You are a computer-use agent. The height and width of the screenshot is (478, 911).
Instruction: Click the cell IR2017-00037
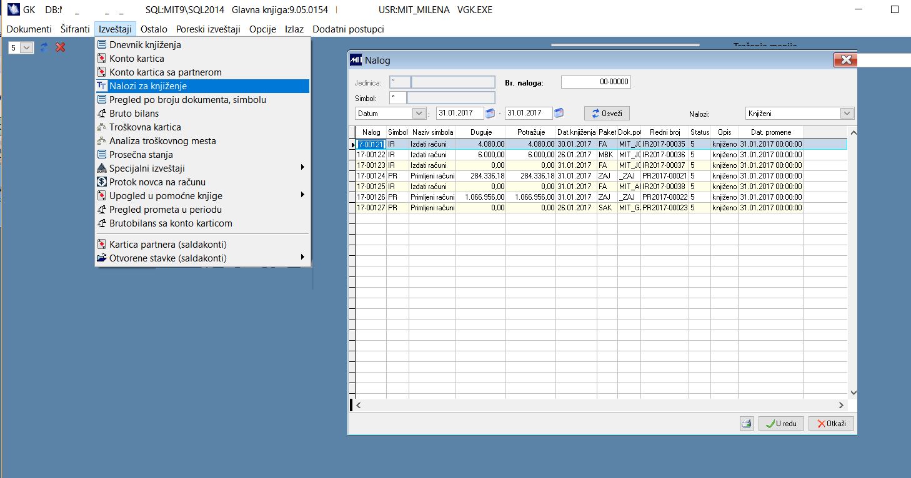665,165
